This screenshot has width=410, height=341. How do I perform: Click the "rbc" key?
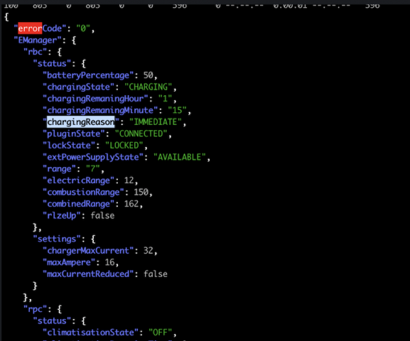click(35, 52)
